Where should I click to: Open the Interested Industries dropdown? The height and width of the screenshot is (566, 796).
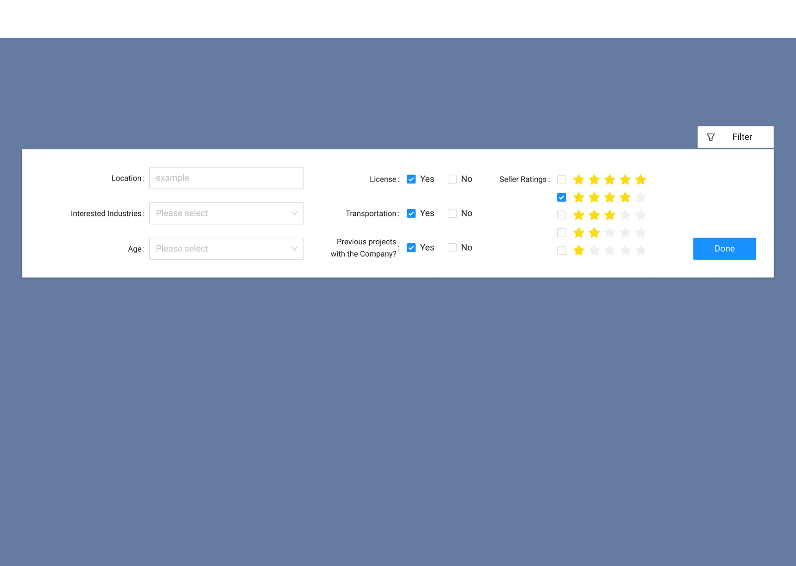click(226, 213)
